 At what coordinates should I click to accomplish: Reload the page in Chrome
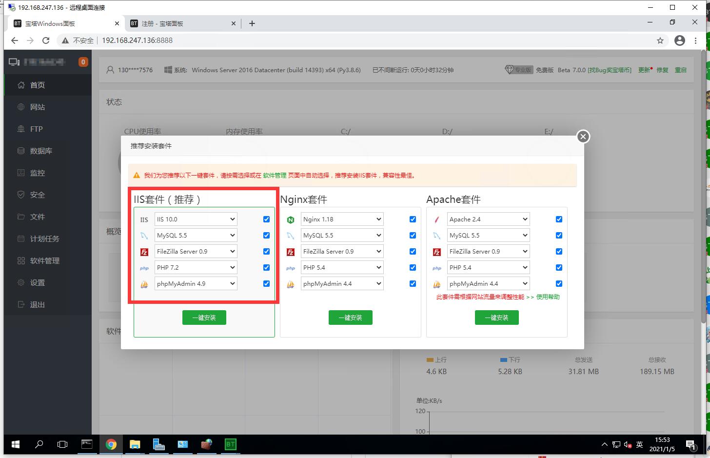click(46, 40)
